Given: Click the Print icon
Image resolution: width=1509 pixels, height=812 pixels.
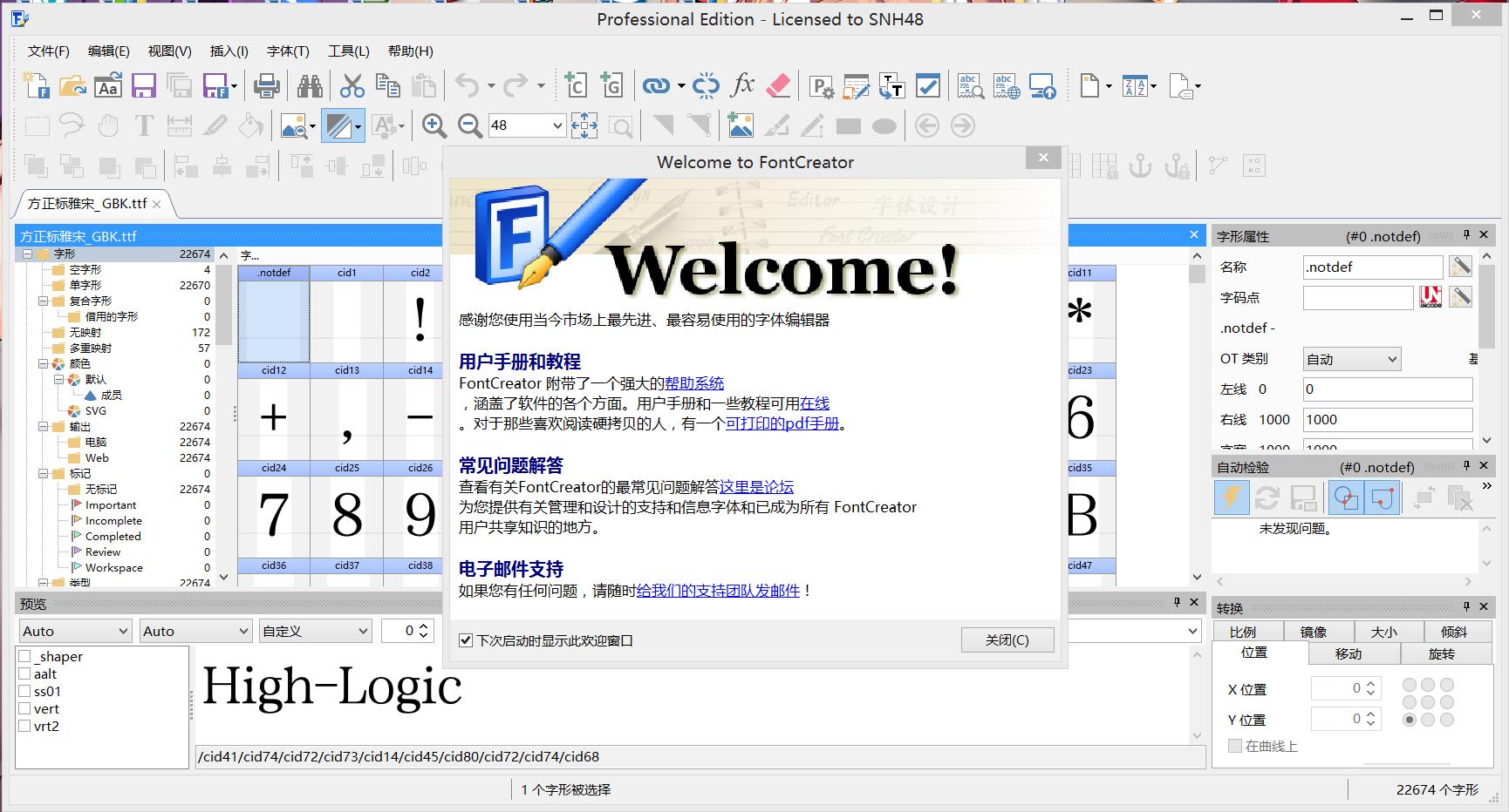Looking at the screenshot, I should (x=266, y=85).
